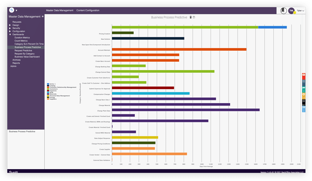Viewport: 312px width, 181px height.
Task: Select Business Process Predictive in sidebar
Action: pos(28,47)
